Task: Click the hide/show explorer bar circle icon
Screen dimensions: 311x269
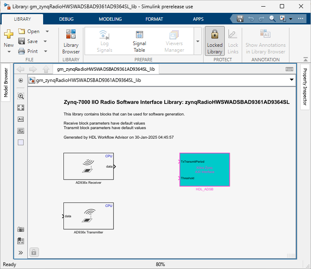Action: coord(21,80)
